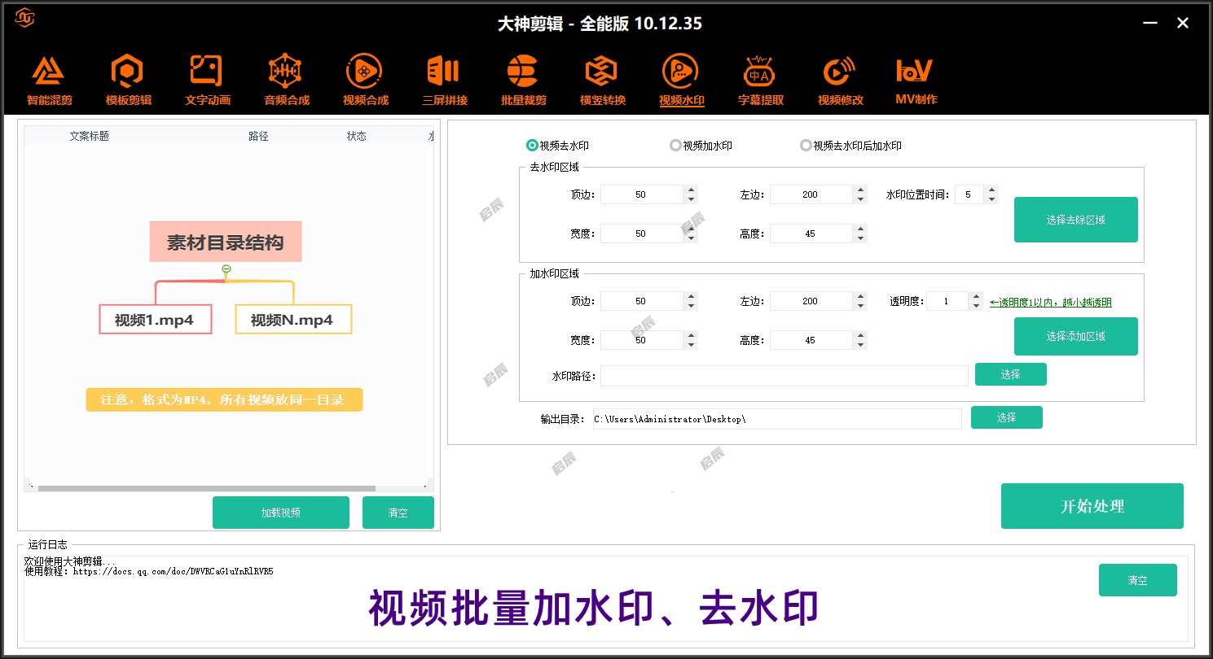Open the 三屏拼接 tool icon

pos(444,81)
